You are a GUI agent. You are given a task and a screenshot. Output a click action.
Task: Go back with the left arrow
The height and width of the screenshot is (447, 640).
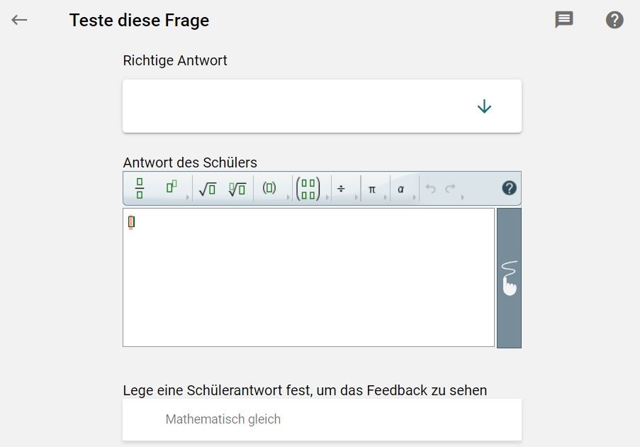[x=19, y=20]
